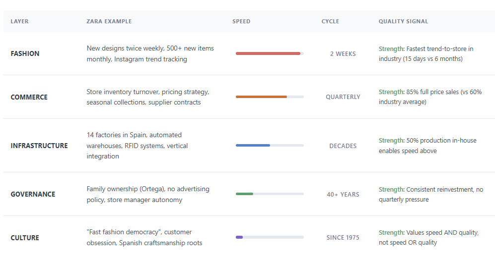Screen dimensions: 495x260
Task: Click the QUARTERLY cycle value
Action: click(x=343, y=97)
